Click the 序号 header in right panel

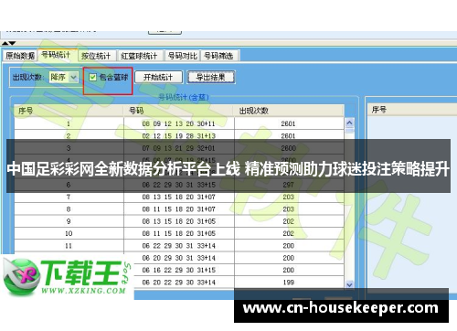[x=378, y=110]
